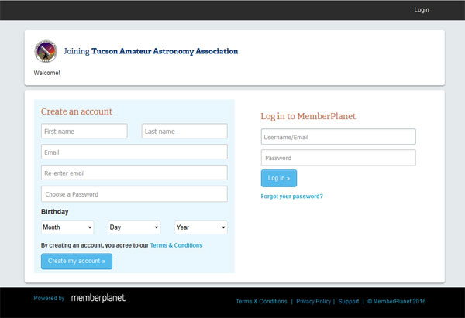Click the Re-enter email field
The image size is (465, 318).
coord(134,173)
